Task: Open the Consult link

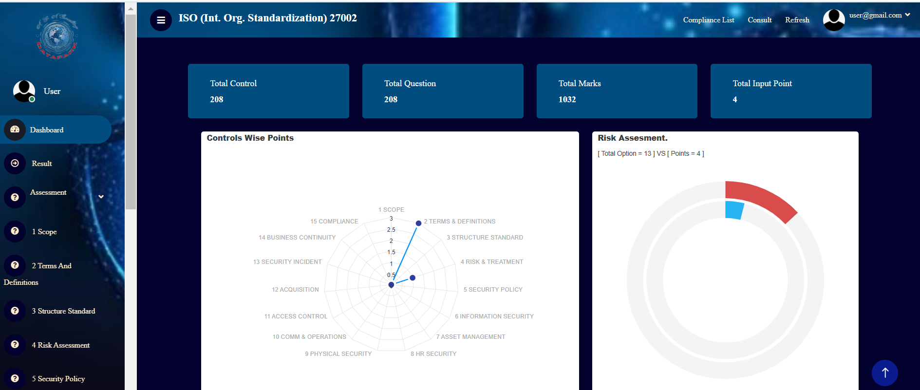Action: click(759, 20)
